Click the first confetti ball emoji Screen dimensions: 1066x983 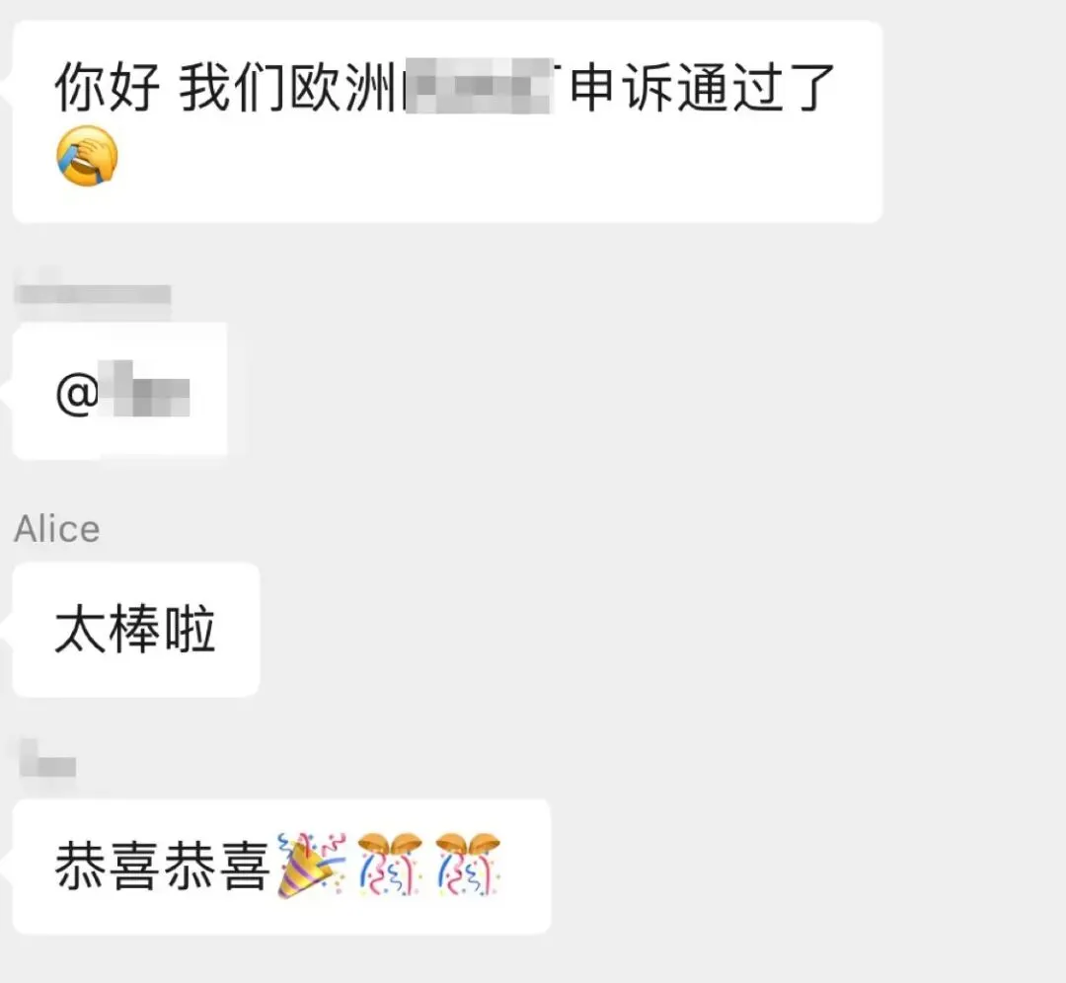(x=390, y=865)
